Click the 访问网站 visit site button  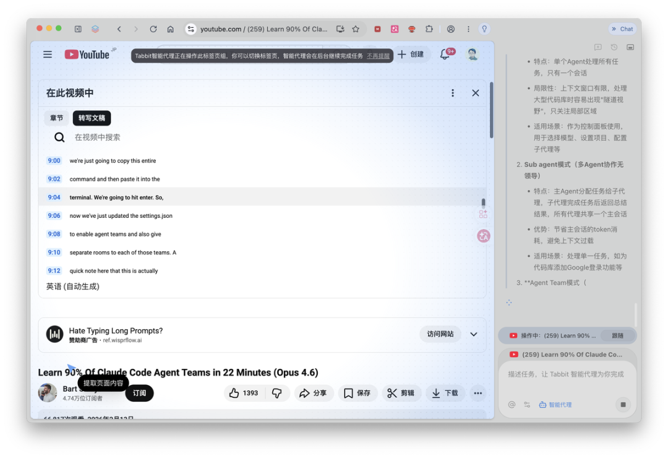(x=440, y=334)
